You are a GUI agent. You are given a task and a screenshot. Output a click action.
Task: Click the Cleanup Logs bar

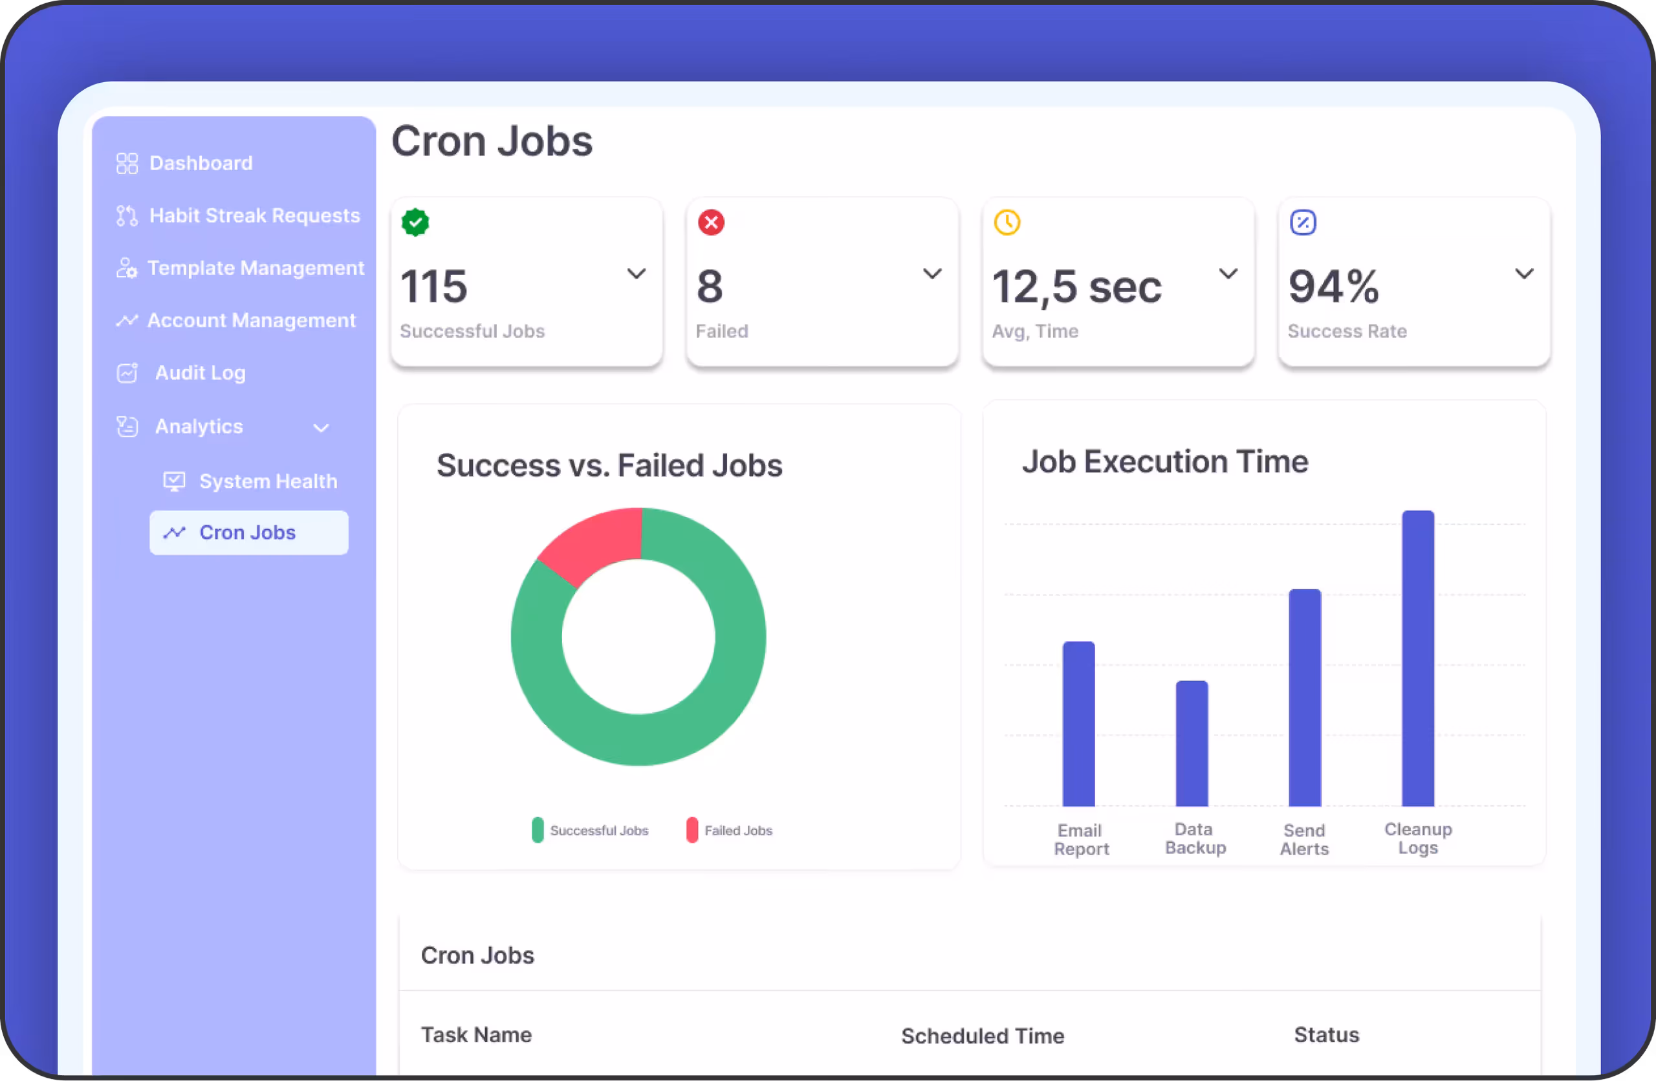tap(1418, 659)
